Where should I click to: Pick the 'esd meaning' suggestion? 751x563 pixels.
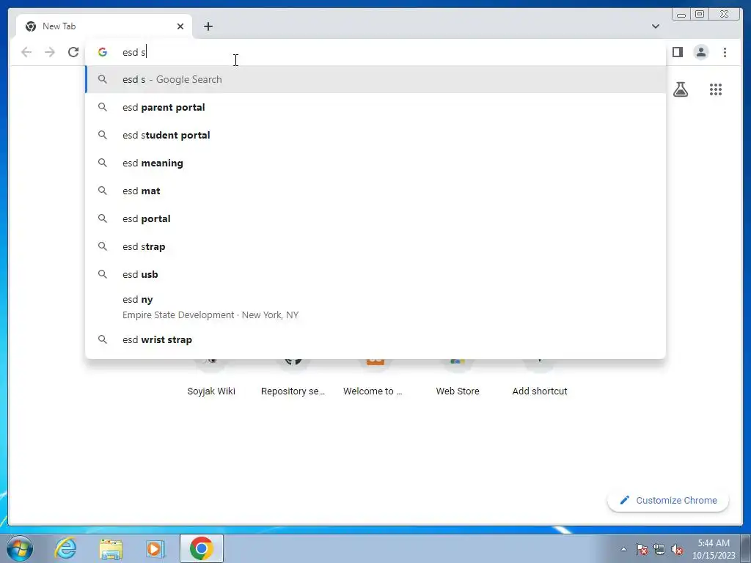[375, 163]
